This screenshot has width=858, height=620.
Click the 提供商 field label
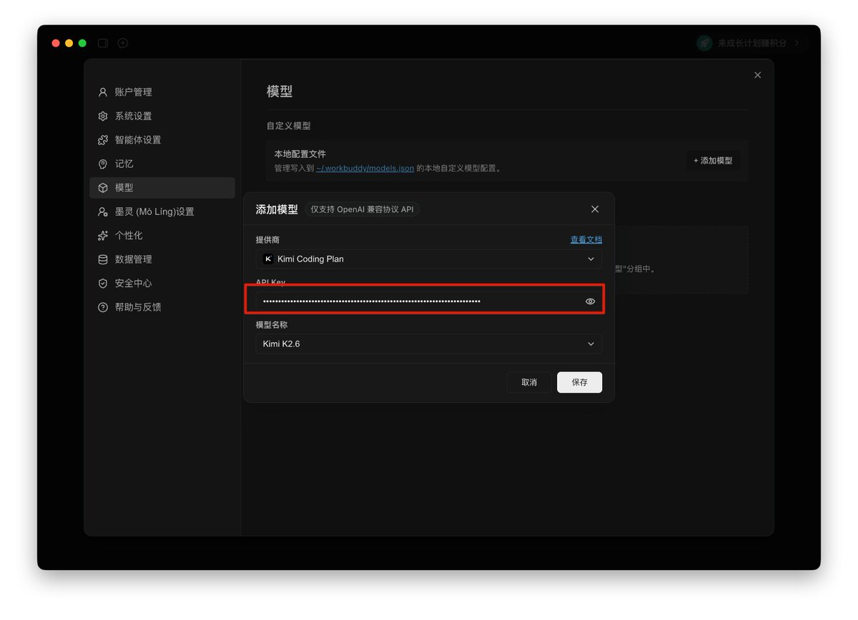point(268,240)
